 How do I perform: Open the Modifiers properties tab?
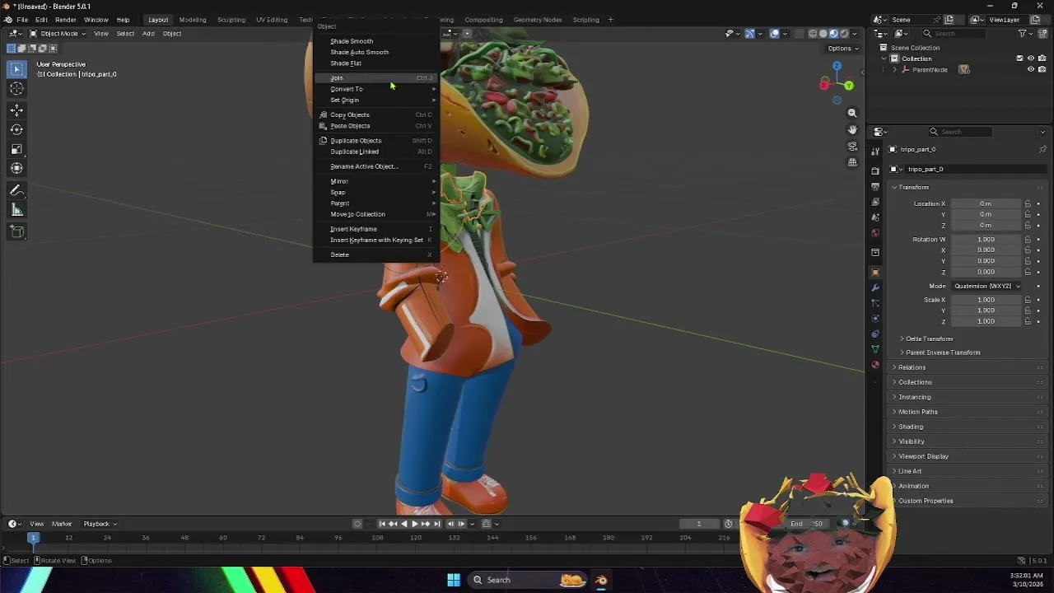pyautogui.click(x=875, y=287)
